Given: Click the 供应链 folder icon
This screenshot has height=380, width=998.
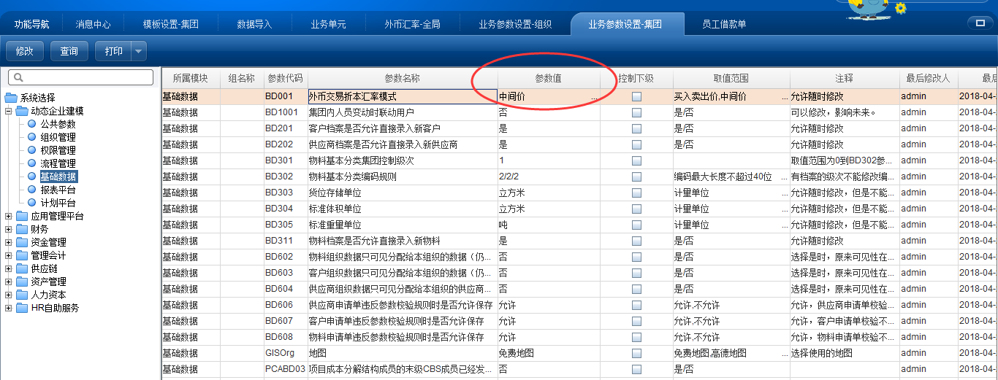Looking at the screenshot, I should 22,268.
